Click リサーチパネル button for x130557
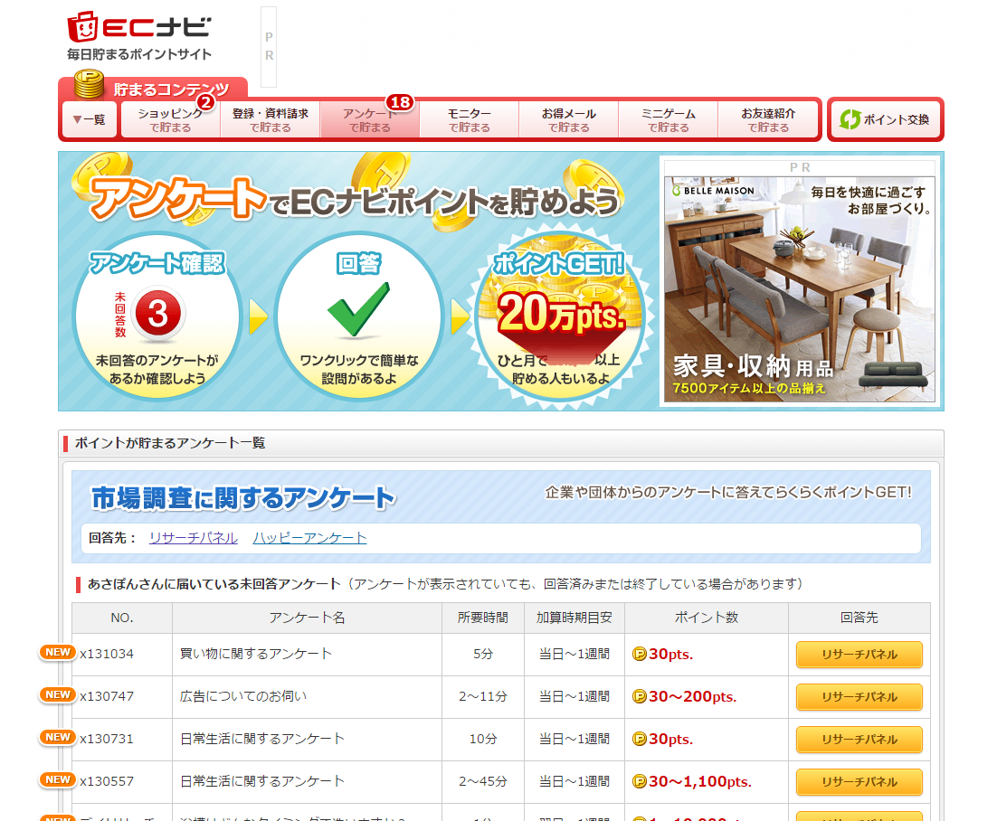997x821 pixels. click(x=859, y=782)
